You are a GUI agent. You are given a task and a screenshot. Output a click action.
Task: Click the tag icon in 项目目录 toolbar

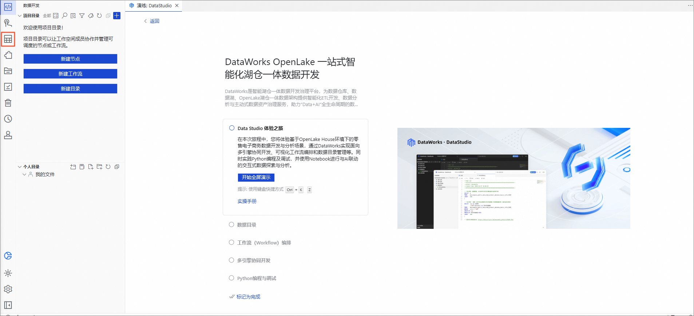[x=91, y=16]
